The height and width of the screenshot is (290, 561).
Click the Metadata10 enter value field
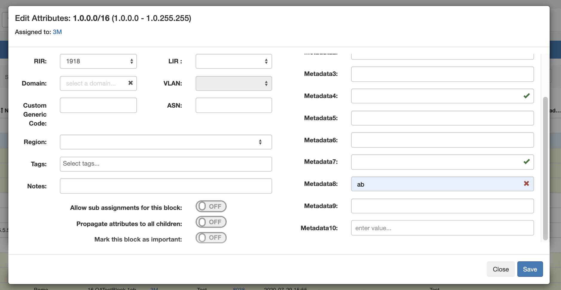coord(442,228)
